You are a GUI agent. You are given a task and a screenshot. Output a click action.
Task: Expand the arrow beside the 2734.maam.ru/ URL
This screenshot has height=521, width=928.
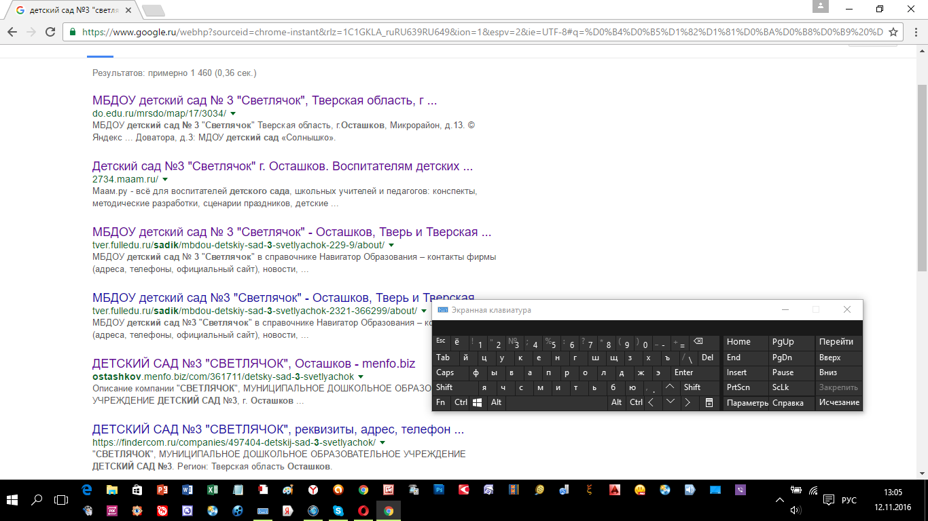point(165,179)
